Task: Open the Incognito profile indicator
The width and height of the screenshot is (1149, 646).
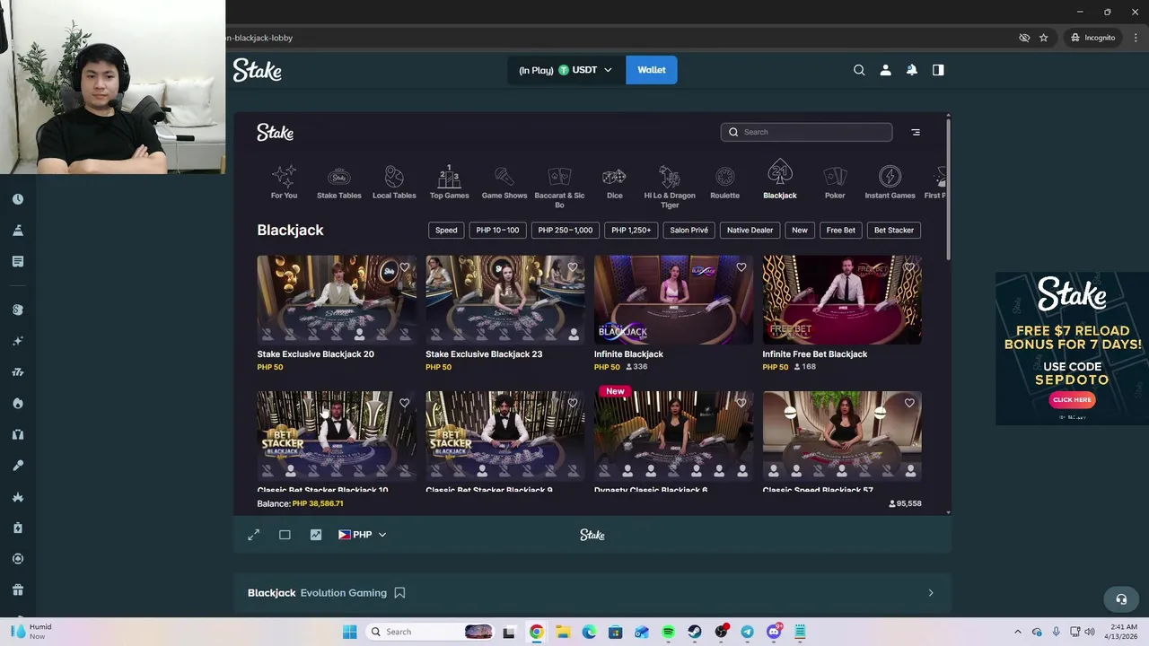Action: (1092, 38)
